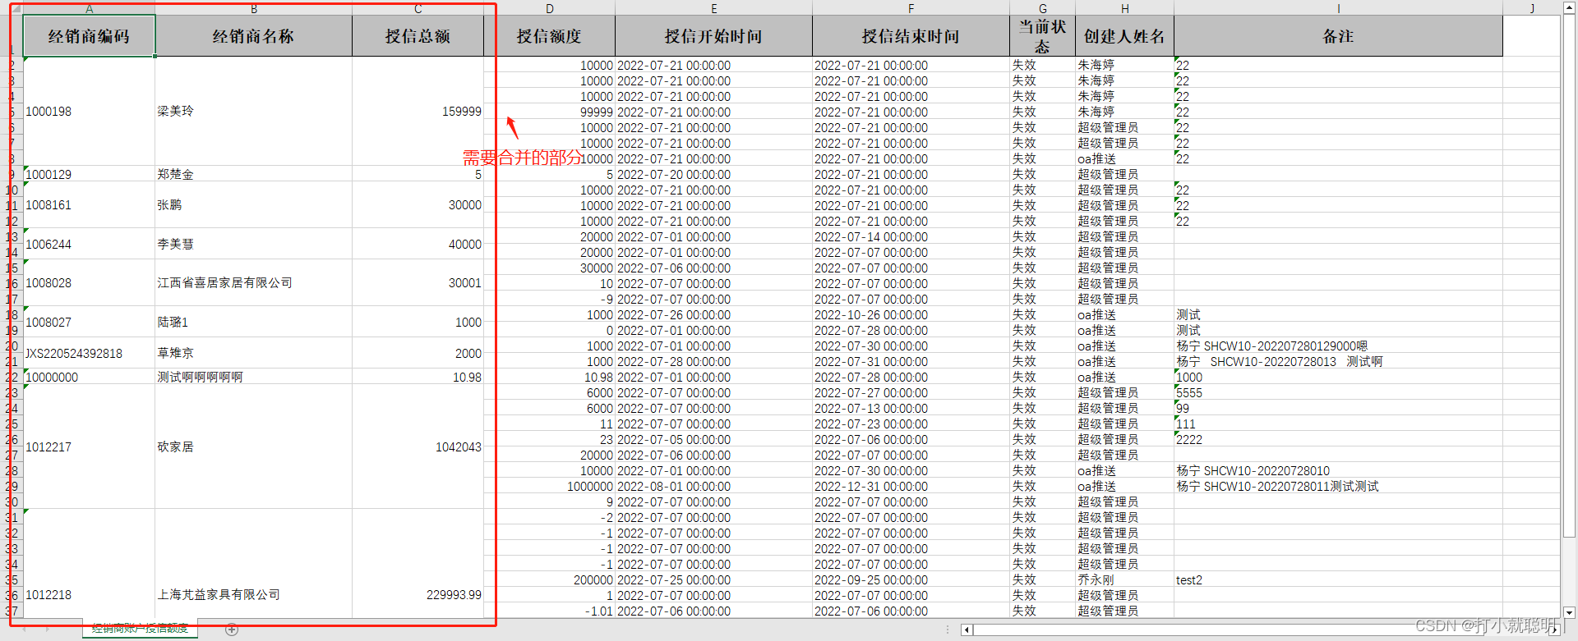Select column J header
1578x641 pixels.
(x=1531, y=9)
